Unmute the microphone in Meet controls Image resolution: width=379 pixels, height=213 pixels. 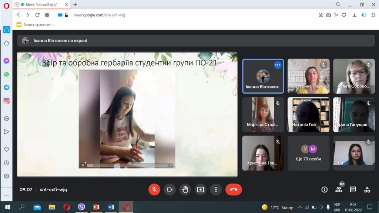point(154,190)
